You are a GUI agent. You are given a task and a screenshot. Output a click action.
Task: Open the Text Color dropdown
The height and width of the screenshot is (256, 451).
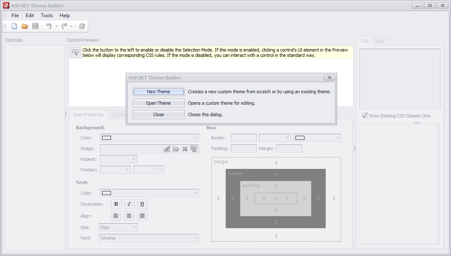pos(196,193)
